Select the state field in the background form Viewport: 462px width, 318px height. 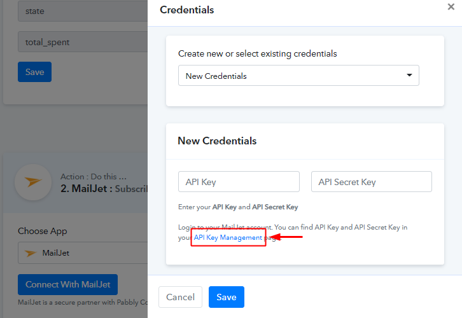click(x=83, y=11)
